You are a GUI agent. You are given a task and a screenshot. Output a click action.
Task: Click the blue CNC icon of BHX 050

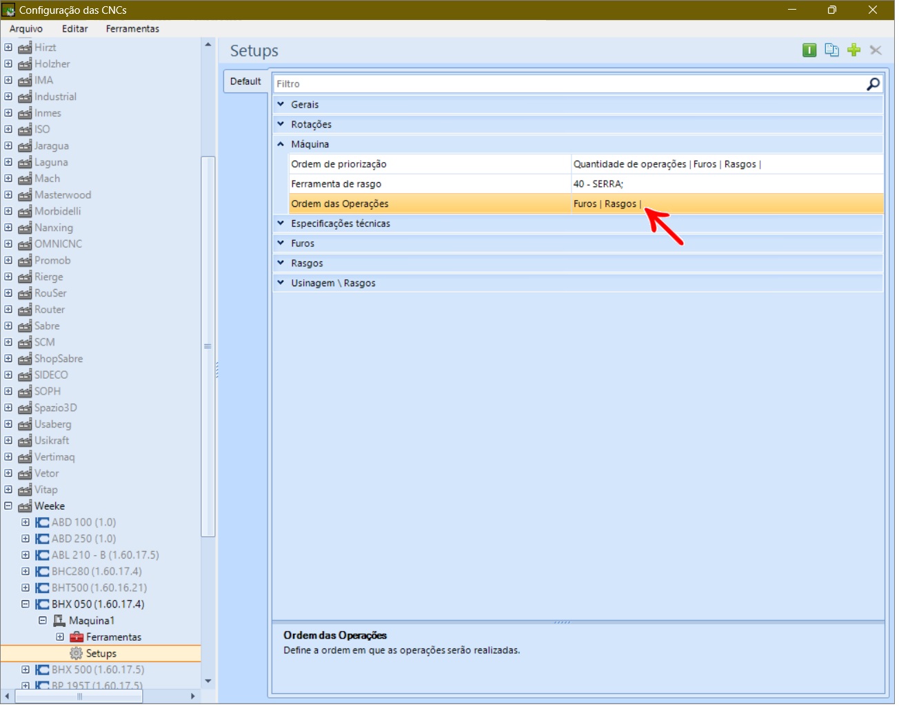coord(42,605)
